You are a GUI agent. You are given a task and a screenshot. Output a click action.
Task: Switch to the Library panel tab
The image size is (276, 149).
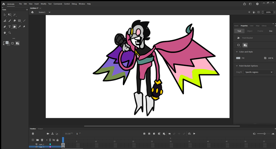(264, 26)
